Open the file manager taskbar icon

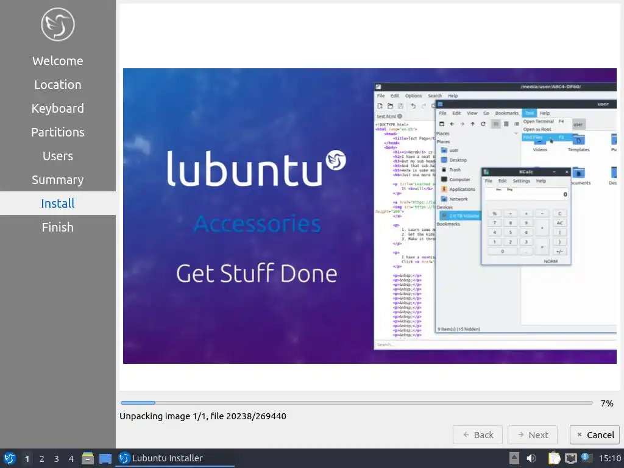pyautogui.click(x=88, y=458)
